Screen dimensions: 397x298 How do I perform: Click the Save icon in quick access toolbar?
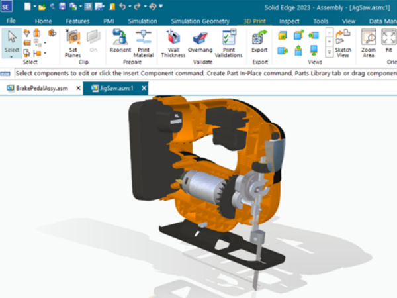[62, 7]
